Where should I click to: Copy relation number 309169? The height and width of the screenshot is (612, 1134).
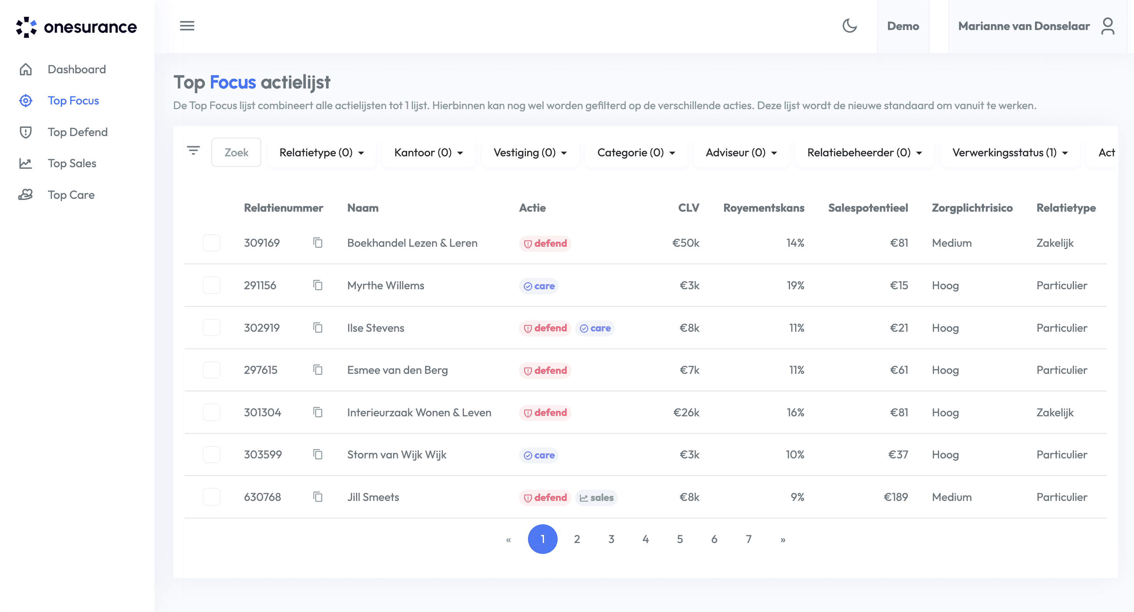coord(318,243)
